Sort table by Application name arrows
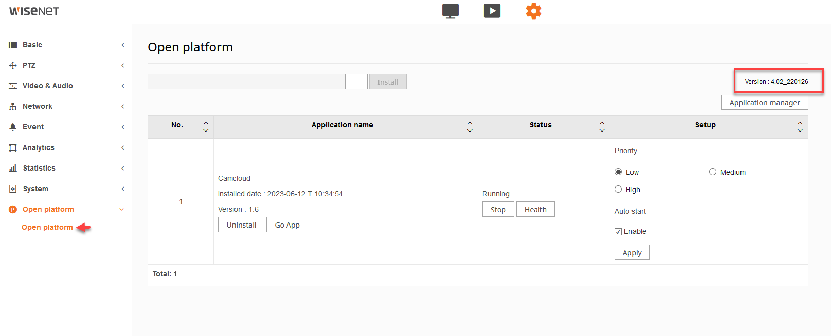 coord(469,126)
